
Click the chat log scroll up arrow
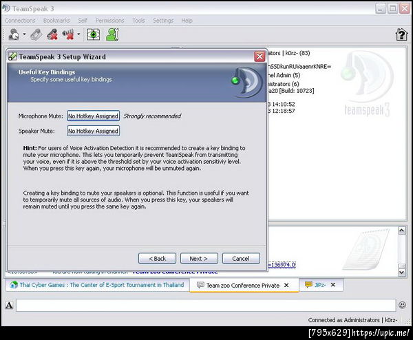point(401,231)
